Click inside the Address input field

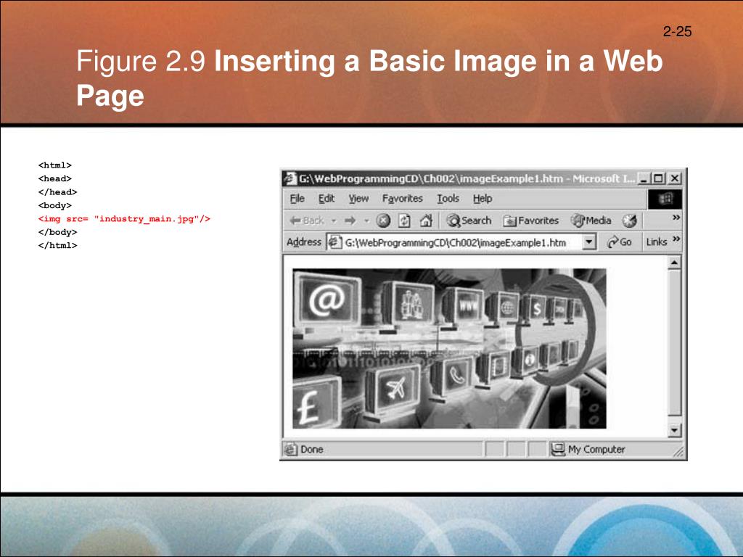[462, 242]
